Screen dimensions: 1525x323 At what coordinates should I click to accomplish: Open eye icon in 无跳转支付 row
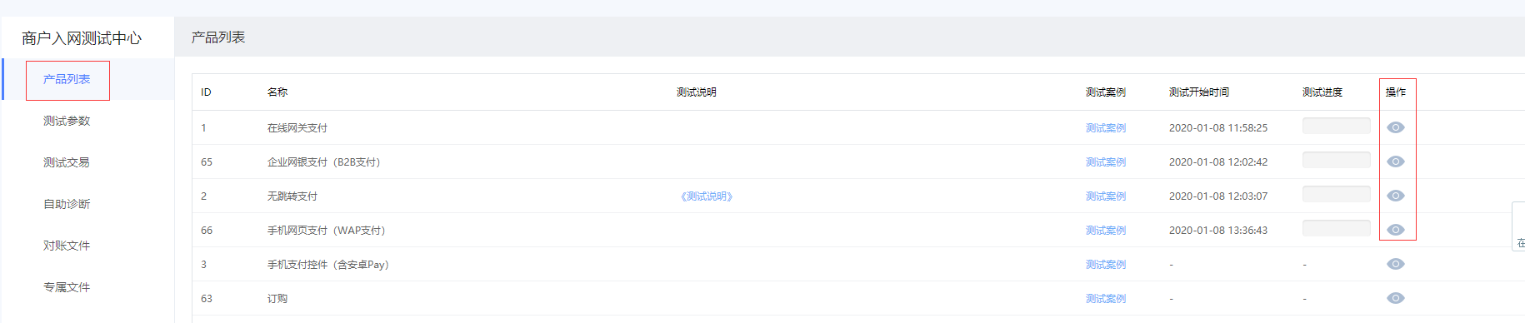click(1395, 196)
